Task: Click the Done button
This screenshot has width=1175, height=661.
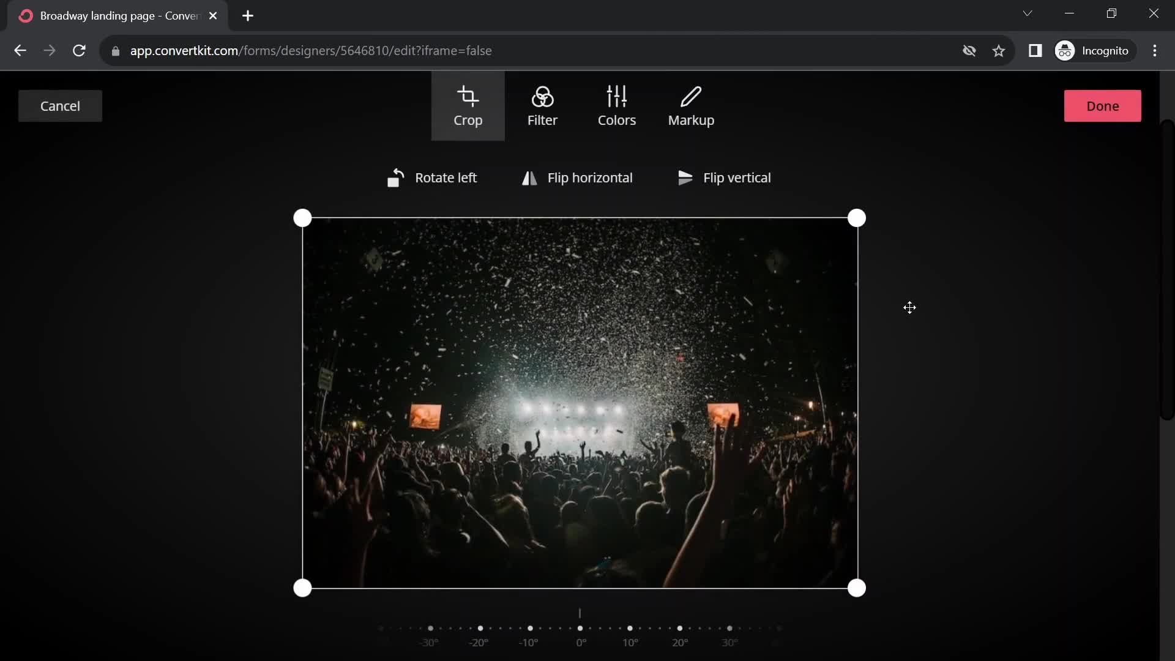Action: (x=1102, y=106)
